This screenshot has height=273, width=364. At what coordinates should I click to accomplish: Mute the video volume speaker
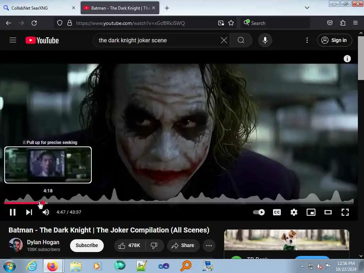click(46, 212)
